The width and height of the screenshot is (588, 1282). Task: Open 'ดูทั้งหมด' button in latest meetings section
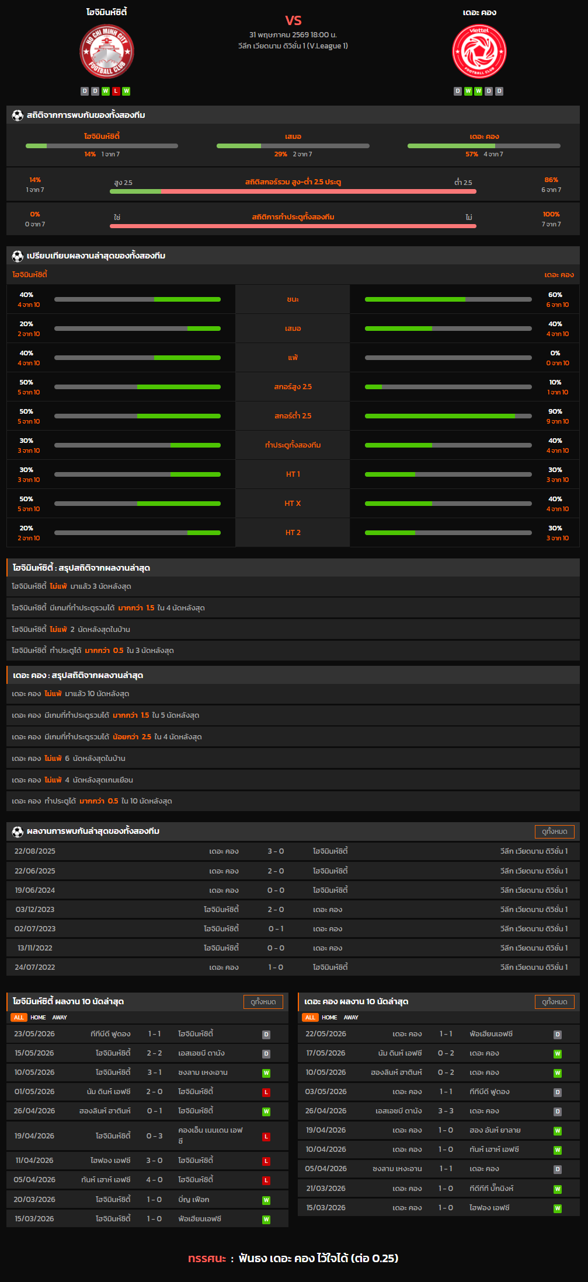(555, 832)
